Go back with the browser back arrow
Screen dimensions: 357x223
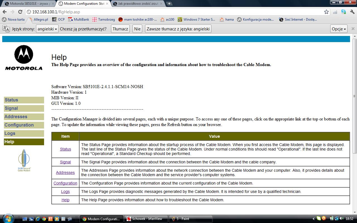[x=4, y=12]
